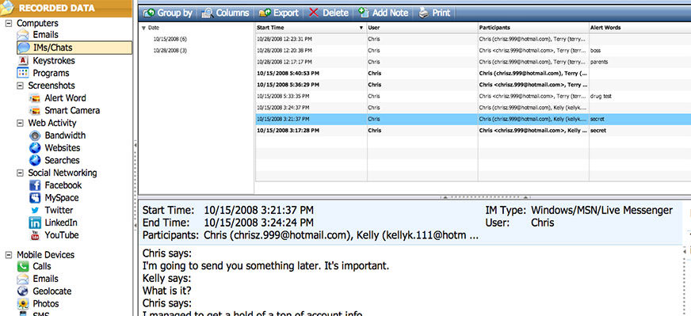This screenshot has width=691, height=316.
Task: Open the Searches globe icon
Action: 35,161
